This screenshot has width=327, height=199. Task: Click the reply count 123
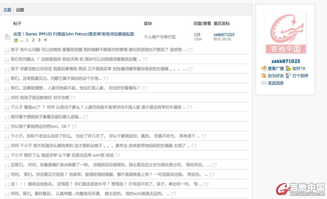pyautogui.click(x=197, y=35)
